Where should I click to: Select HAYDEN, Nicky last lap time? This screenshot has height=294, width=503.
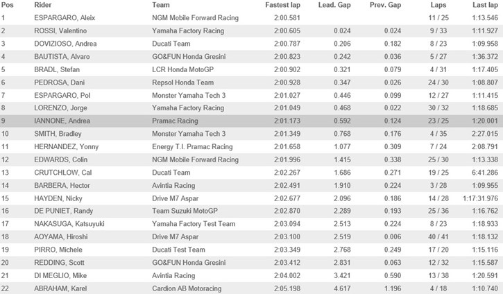point(480,198)
